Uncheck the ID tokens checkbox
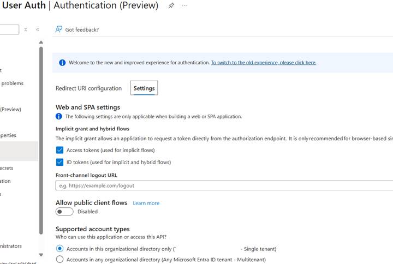Viewport: 393px width, 264px height. click(59, 162)
